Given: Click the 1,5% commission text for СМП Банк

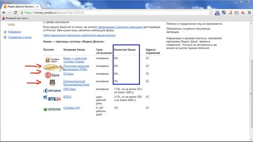Looking at the screenshot, I should 128,91.
